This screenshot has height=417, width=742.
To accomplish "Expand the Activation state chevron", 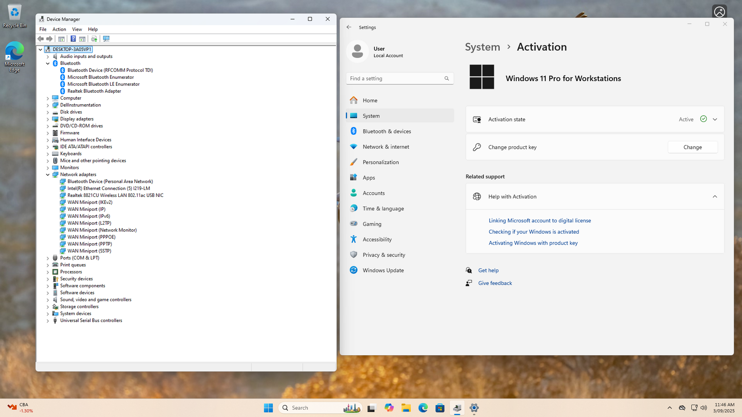I will 715,120.
